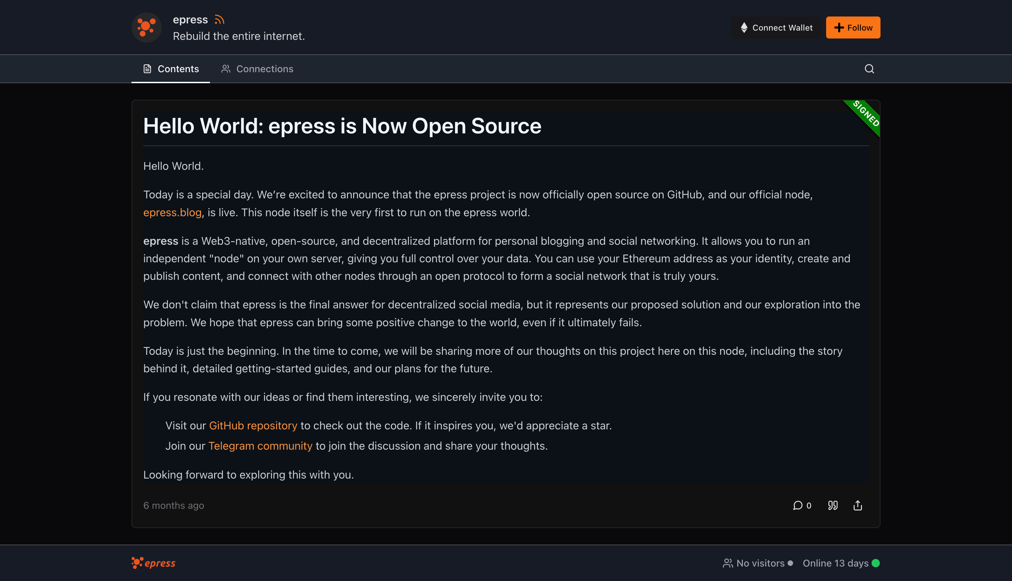Click the green online status indicator
This screenshot has height=581, width=1012.
tap(875, 563)
